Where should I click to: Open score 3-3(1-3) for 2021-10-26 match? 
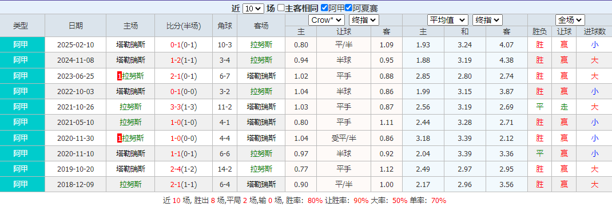184,107
